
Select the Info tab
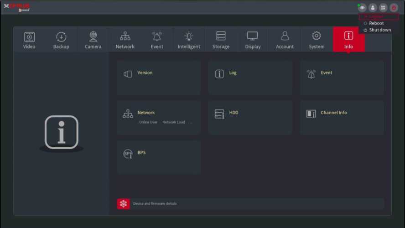click(349, 40)
